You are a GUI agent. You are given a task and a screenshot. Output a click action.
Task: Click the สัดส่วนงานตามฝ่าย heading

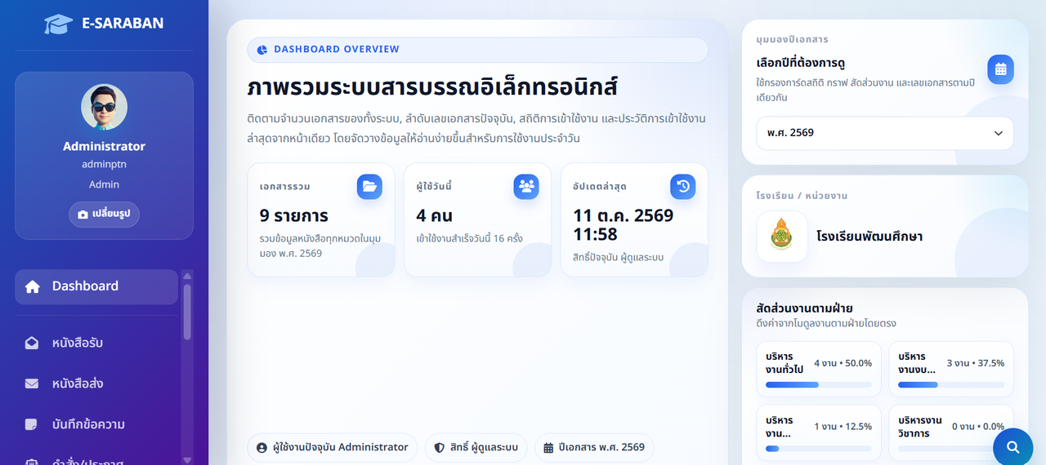(805, 308)
